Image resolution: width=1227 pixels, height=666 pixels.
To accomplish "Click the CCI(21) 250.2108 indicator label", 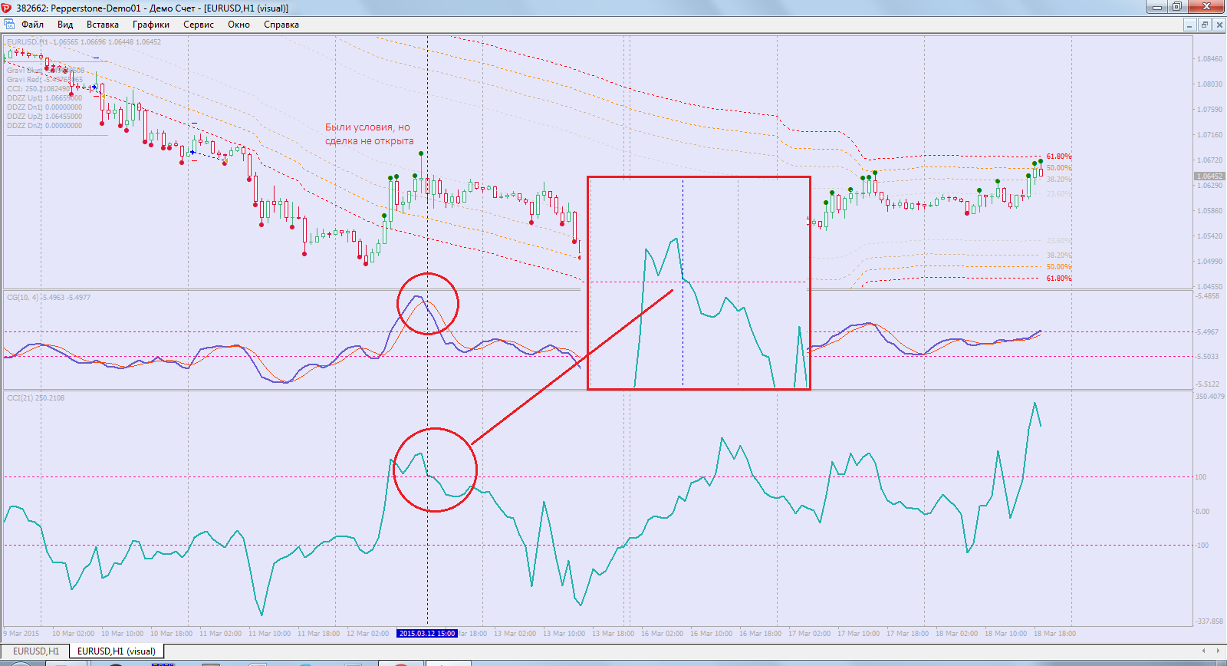I will [36, 398].
